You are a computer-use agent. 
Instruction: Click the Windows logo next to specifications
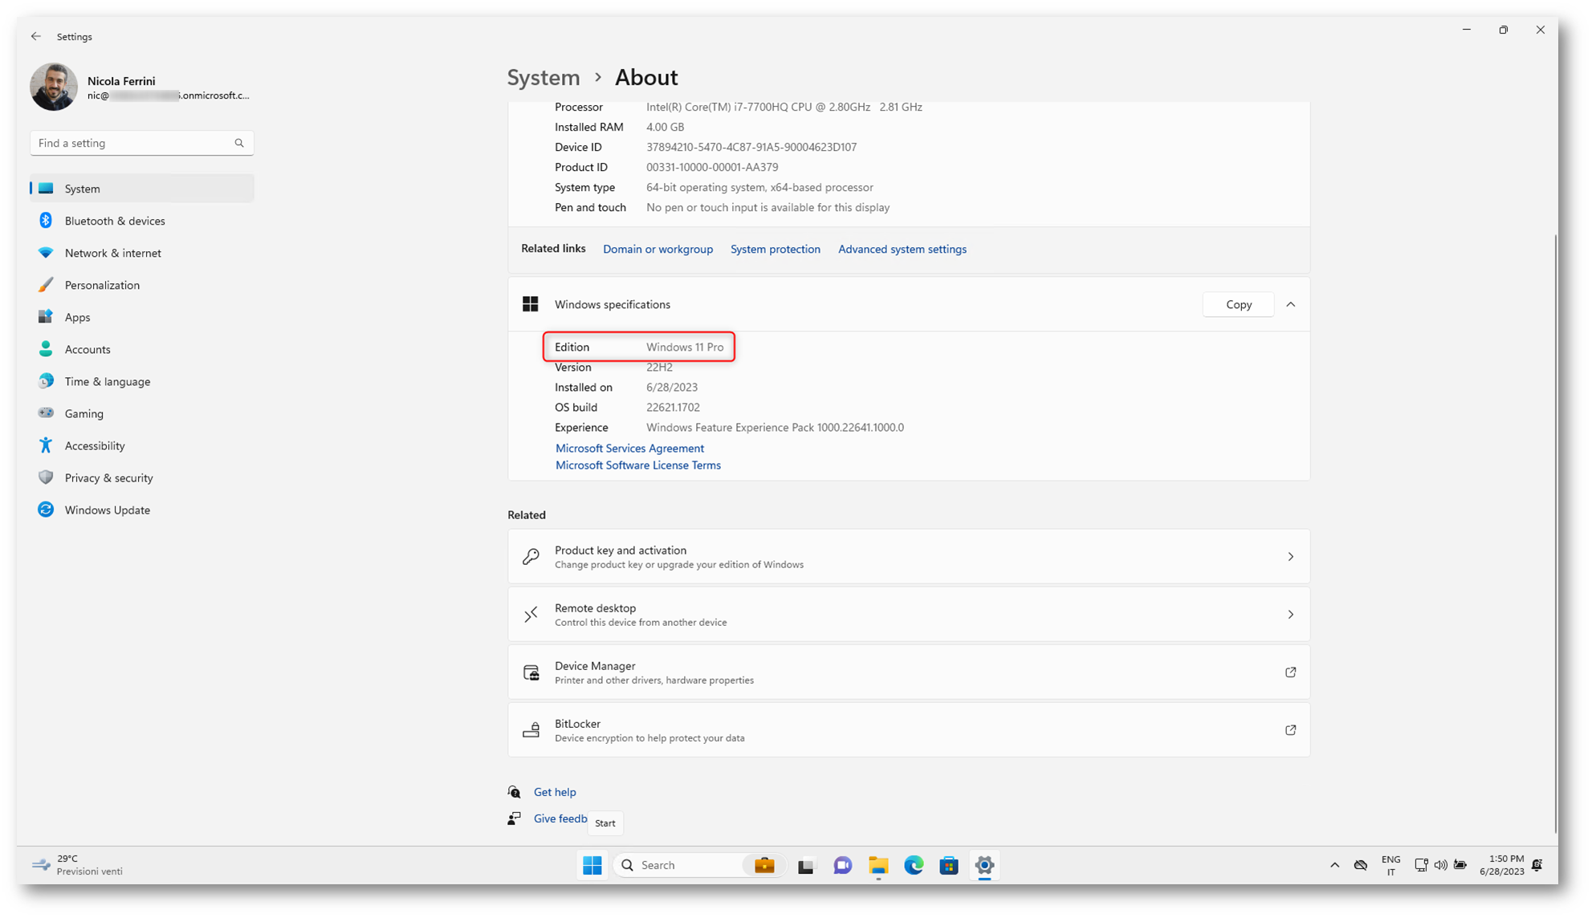point(530,304)
